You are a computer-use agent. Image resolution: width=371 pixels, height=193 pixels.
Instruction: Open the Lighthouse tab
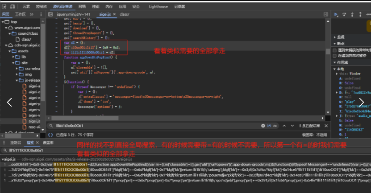point(158,7)
